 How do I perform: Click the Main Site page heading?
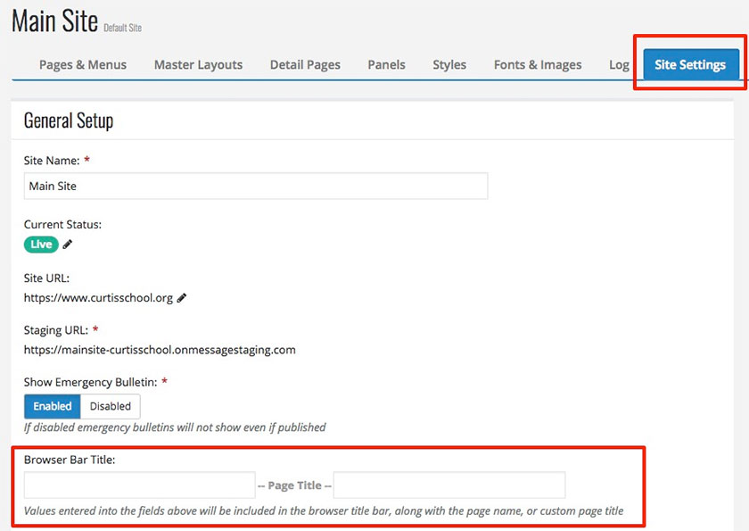[54, 21]
